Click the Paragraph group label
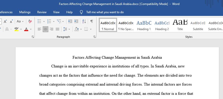Viewport: 223px width, 99px height. (x=63, y=37)
